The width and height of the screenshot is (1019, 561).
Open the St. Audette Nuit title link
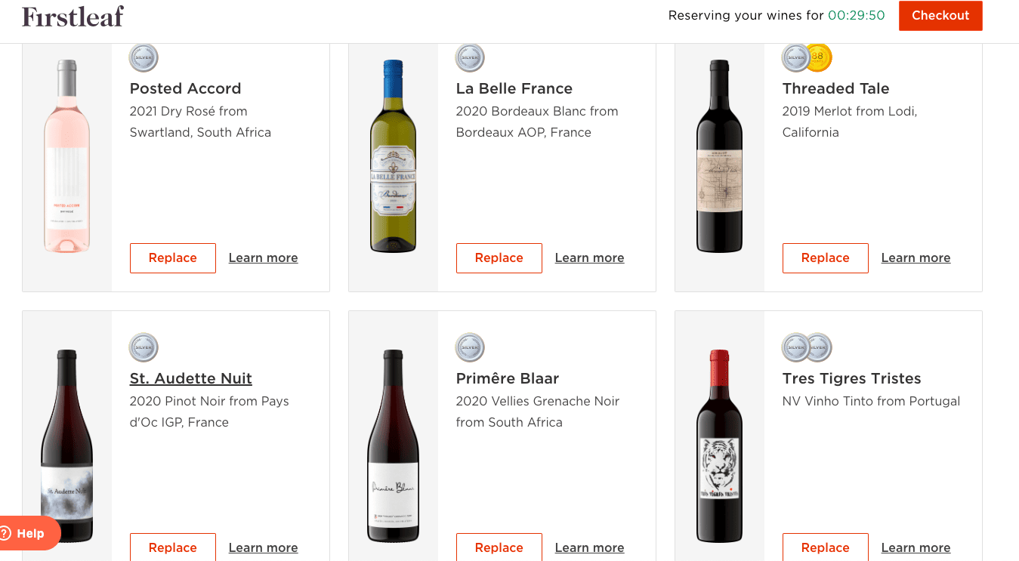[191, 378]
